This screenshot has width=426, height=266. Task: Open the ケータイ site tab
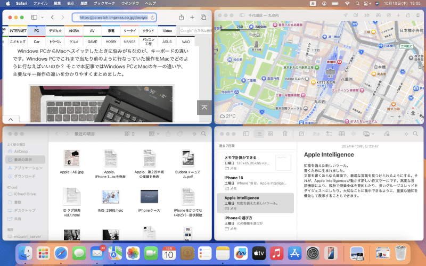point(129,31)
